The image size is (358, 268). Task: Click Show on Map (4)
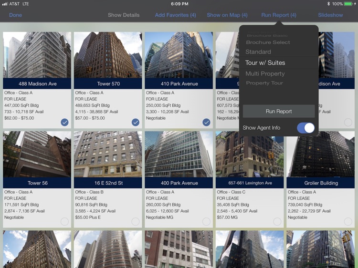[x=227, y=15]
